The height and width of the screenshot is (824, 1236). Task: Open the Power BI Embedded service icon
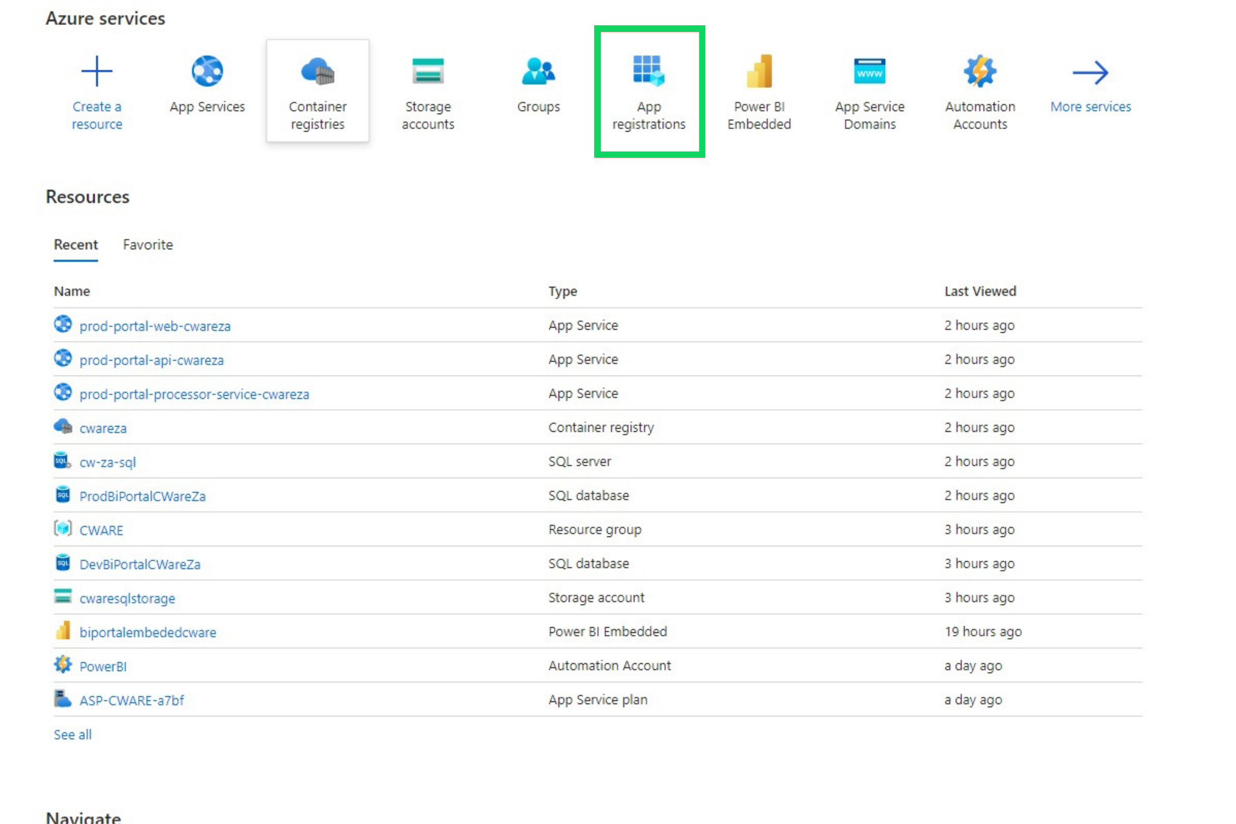tap(759, 71)
